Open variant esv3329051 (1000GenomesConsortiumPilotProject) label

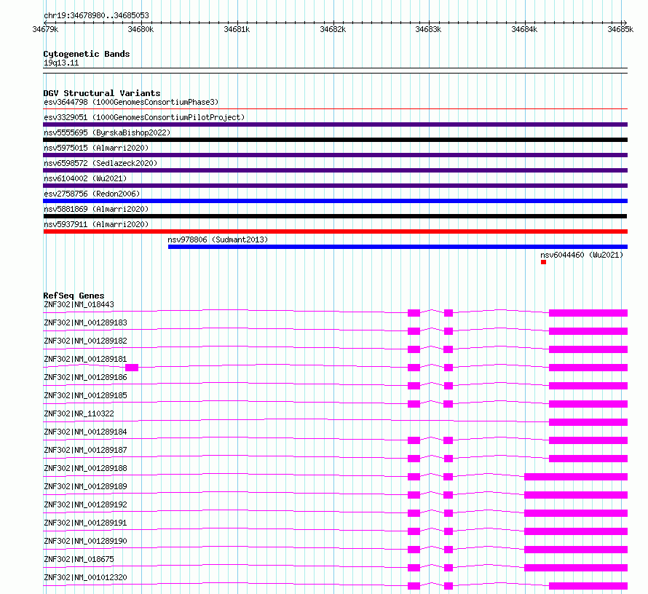pyautogui.click(x=144, y=117)
